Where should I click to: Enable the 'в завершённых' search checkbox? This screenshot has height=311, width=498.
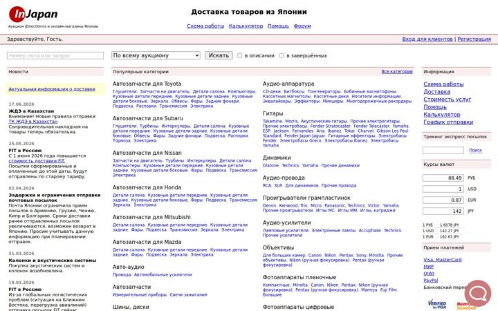click(282, 55)
